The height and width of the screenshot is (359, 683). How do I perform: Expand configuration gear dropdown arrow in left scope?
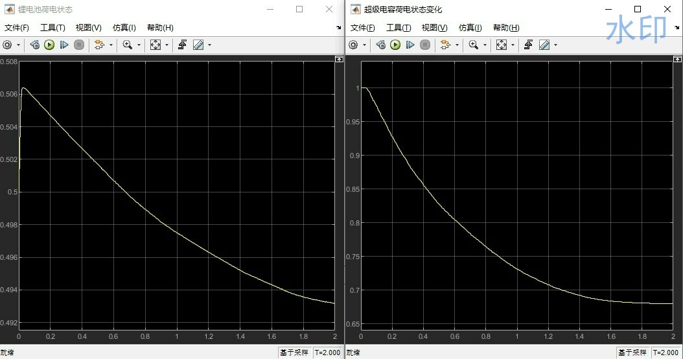point(18,45)
